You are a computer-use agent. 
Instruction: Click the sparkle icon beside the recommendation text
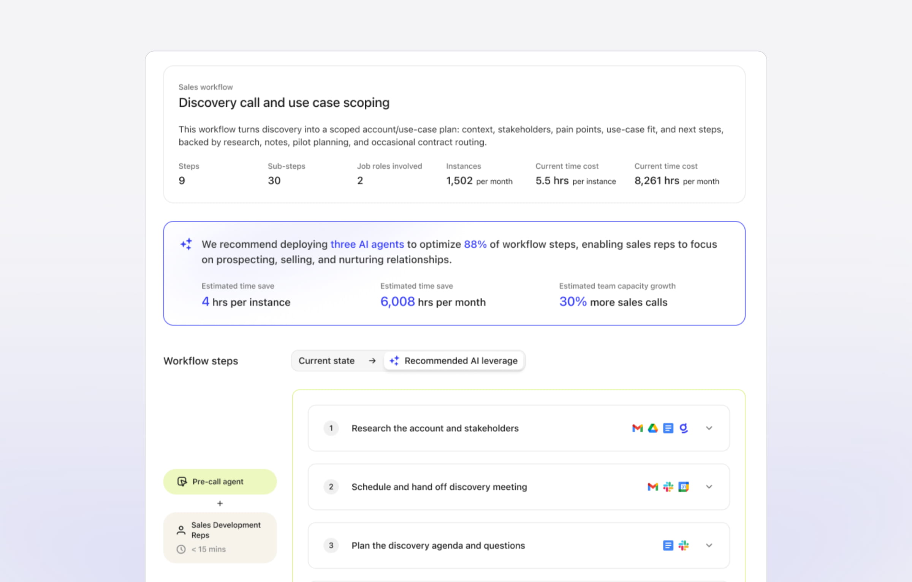coord(186,244)
